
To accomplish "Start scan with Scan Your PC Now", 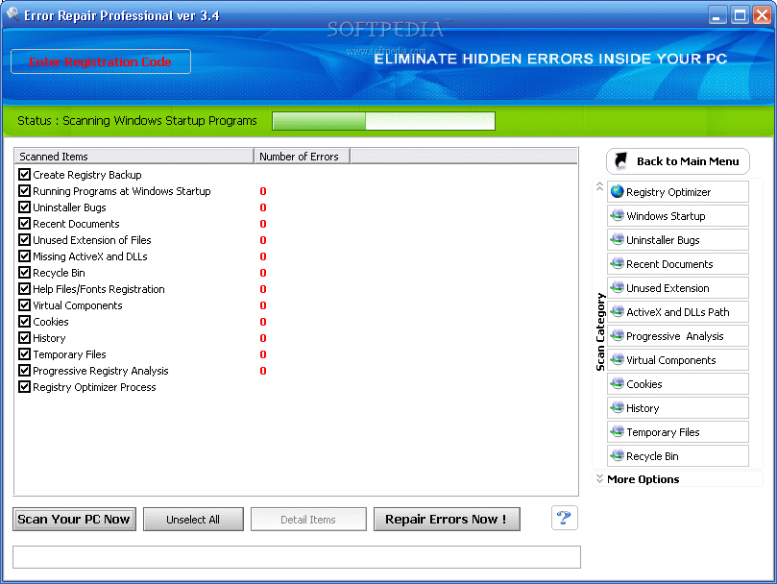I will [74, 519].
